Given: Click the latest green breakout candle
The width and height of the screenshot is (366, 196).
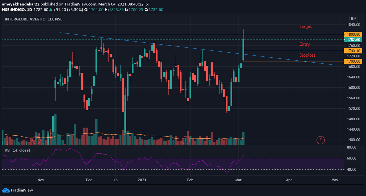Looking at the screenshot, I should [x=243, y=50].
